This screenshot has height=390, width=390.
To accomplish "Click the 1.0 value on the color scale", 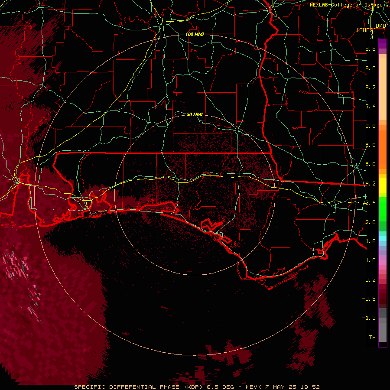I will (x=370, y=260).
